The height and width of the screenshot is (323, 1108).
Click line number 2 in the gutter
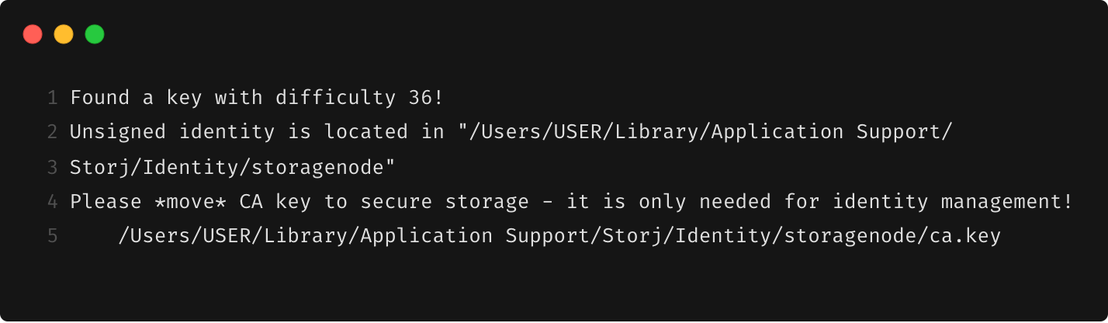click(x=53, y=133)
